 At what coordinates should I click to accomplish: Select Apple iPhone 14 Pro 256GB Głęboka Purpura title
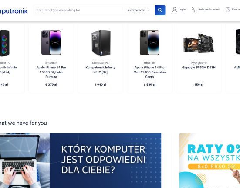coord(51,72)
